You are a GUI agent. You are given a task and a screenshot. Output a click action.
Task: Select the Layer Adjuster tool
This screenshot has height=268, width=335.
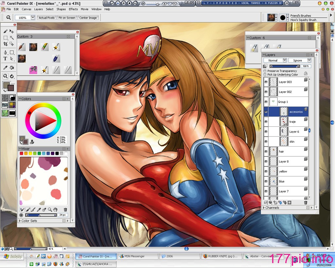pos(12,31)
